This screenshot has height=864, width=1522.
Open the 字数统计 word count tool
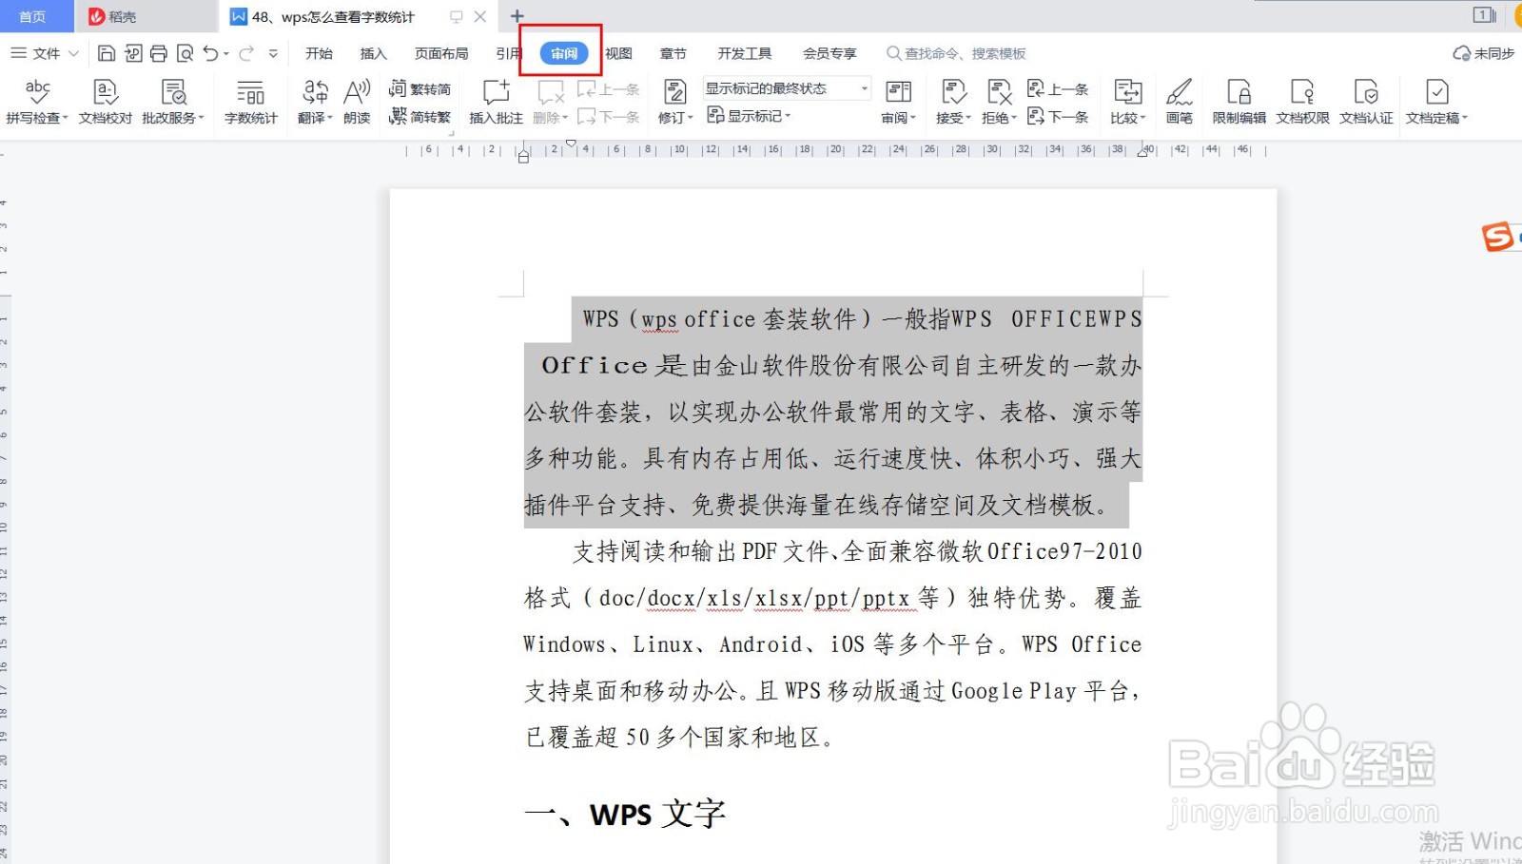[250, 100]
